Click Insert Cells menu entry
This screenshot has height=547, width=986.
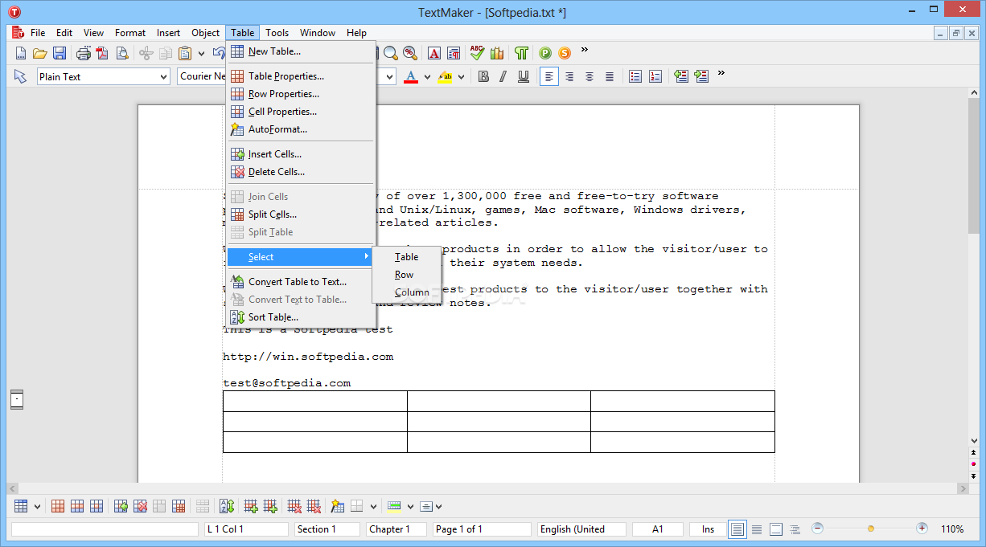301,154
